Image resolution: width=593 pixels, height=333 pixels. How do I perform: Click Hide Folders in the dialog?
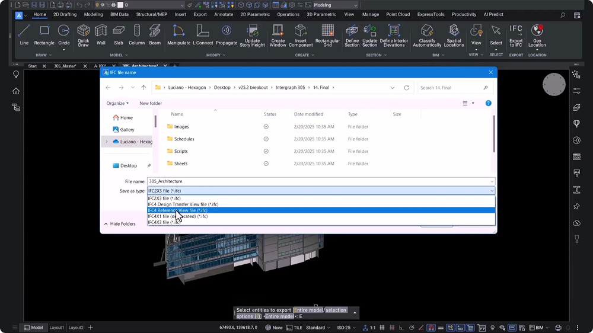tap(120, 224)
